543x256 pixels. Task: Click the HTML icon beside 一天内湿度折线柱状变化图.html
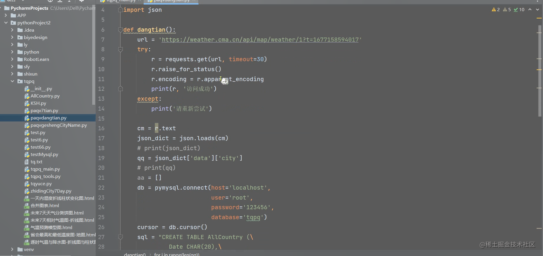click(27, 198)
